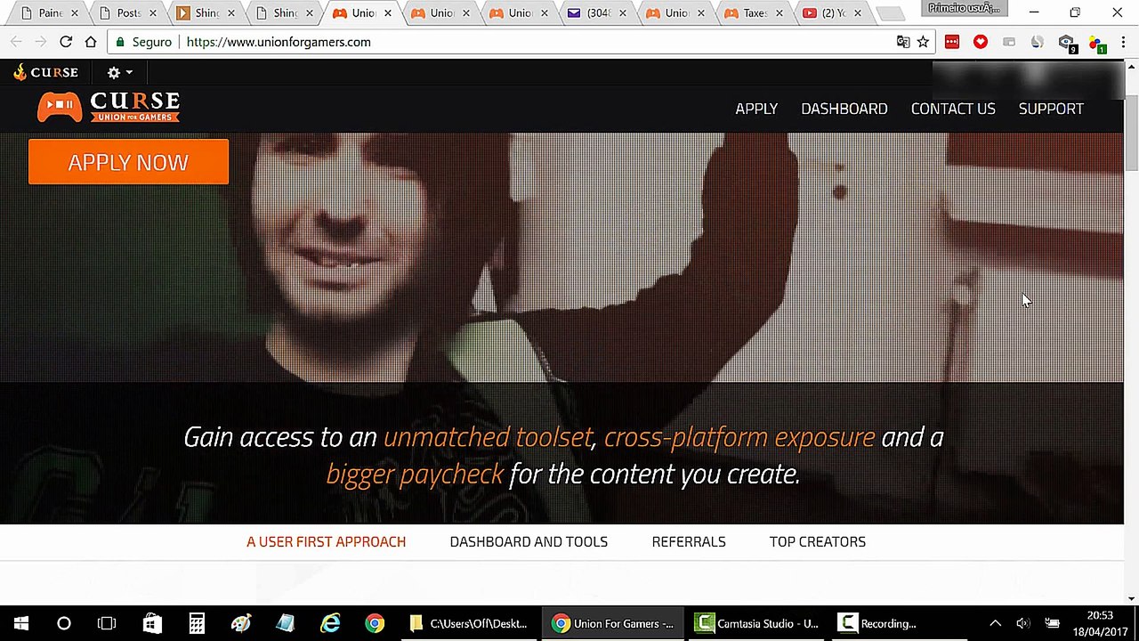Click the site security lock icon
The image size is (1139, 641).
click(121, 42)
